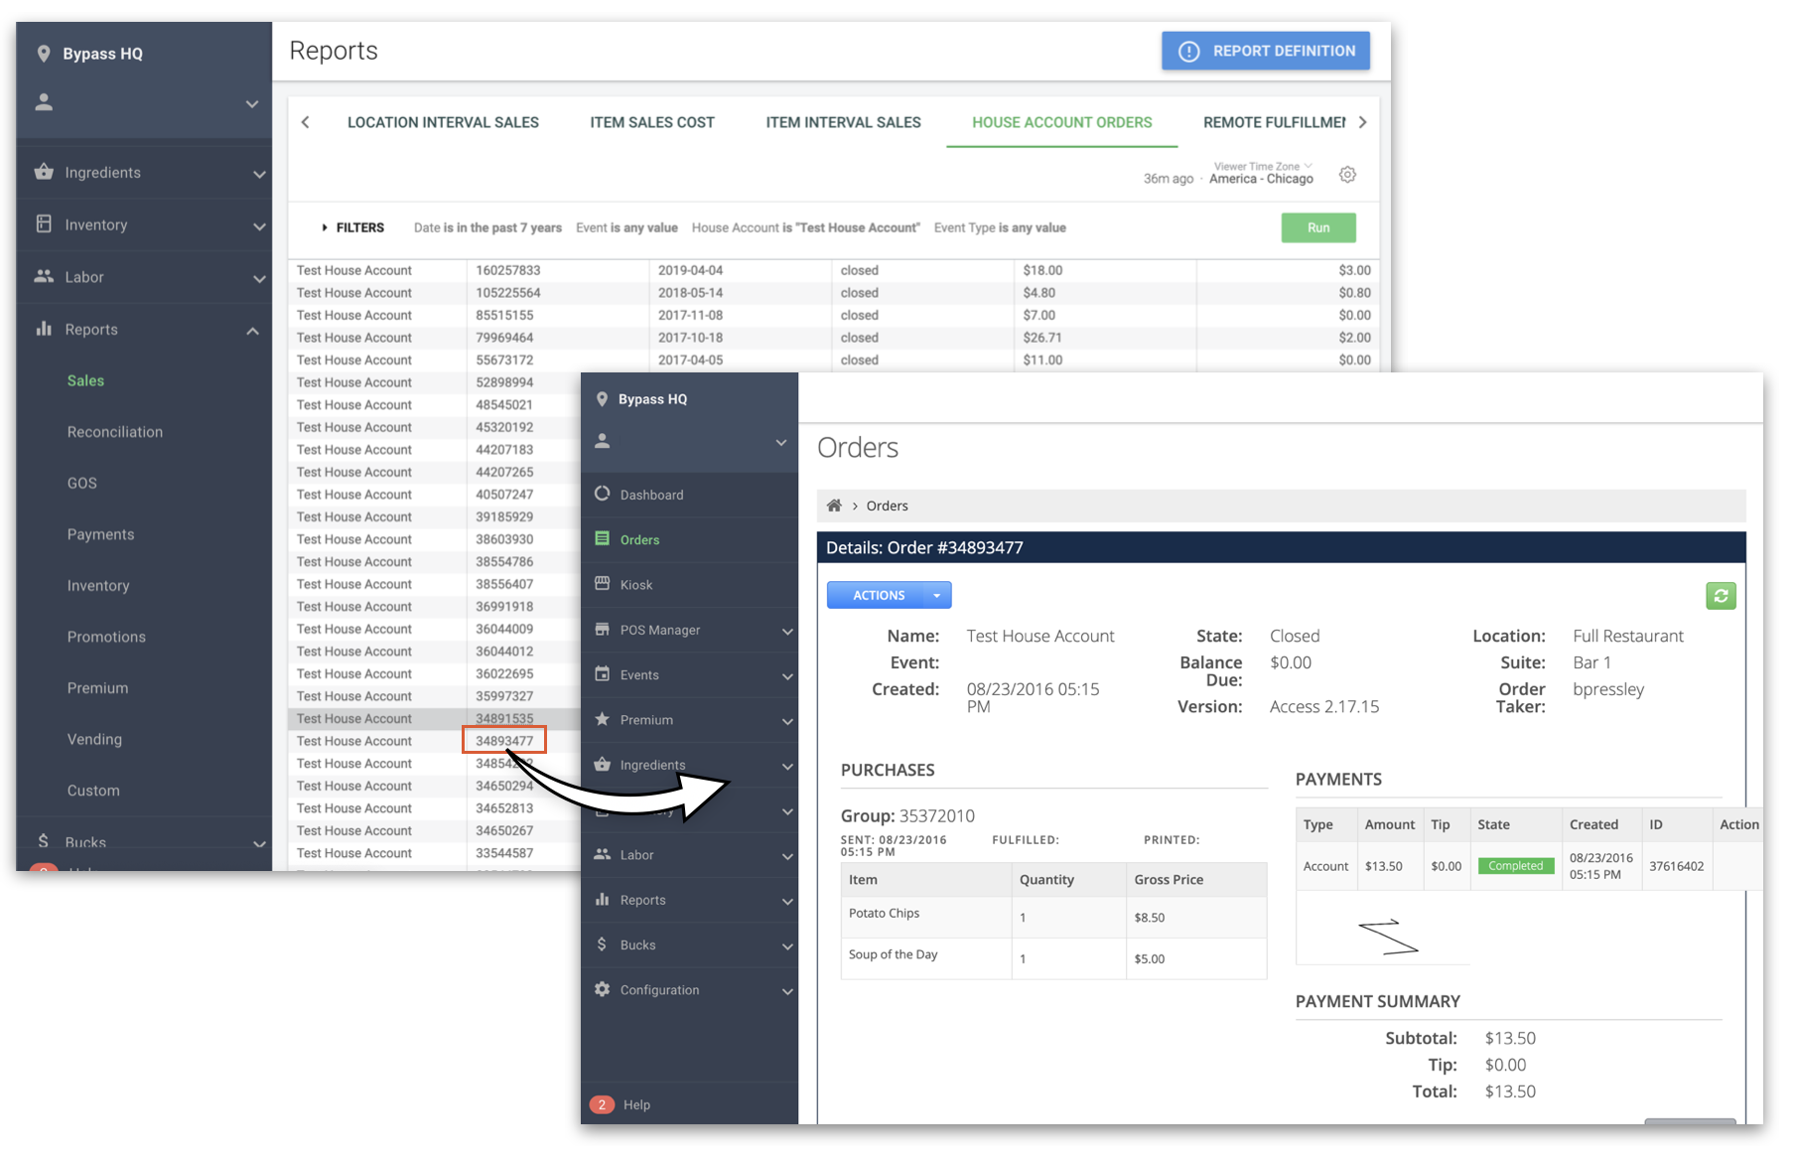Image resolution: width=1797 pixels, height=1162 pixels.
Task: Expand user profile chevron in Reports sidebar
Action: 252,103
